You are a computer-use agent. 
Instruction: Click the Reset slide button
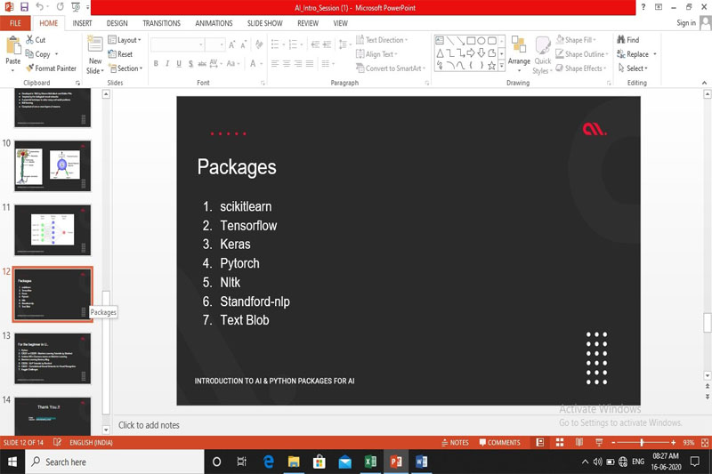120,54
